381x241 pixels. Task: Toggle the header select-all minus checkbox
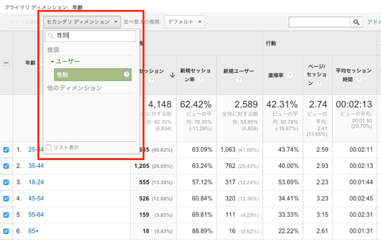click(x=6, y=63)
